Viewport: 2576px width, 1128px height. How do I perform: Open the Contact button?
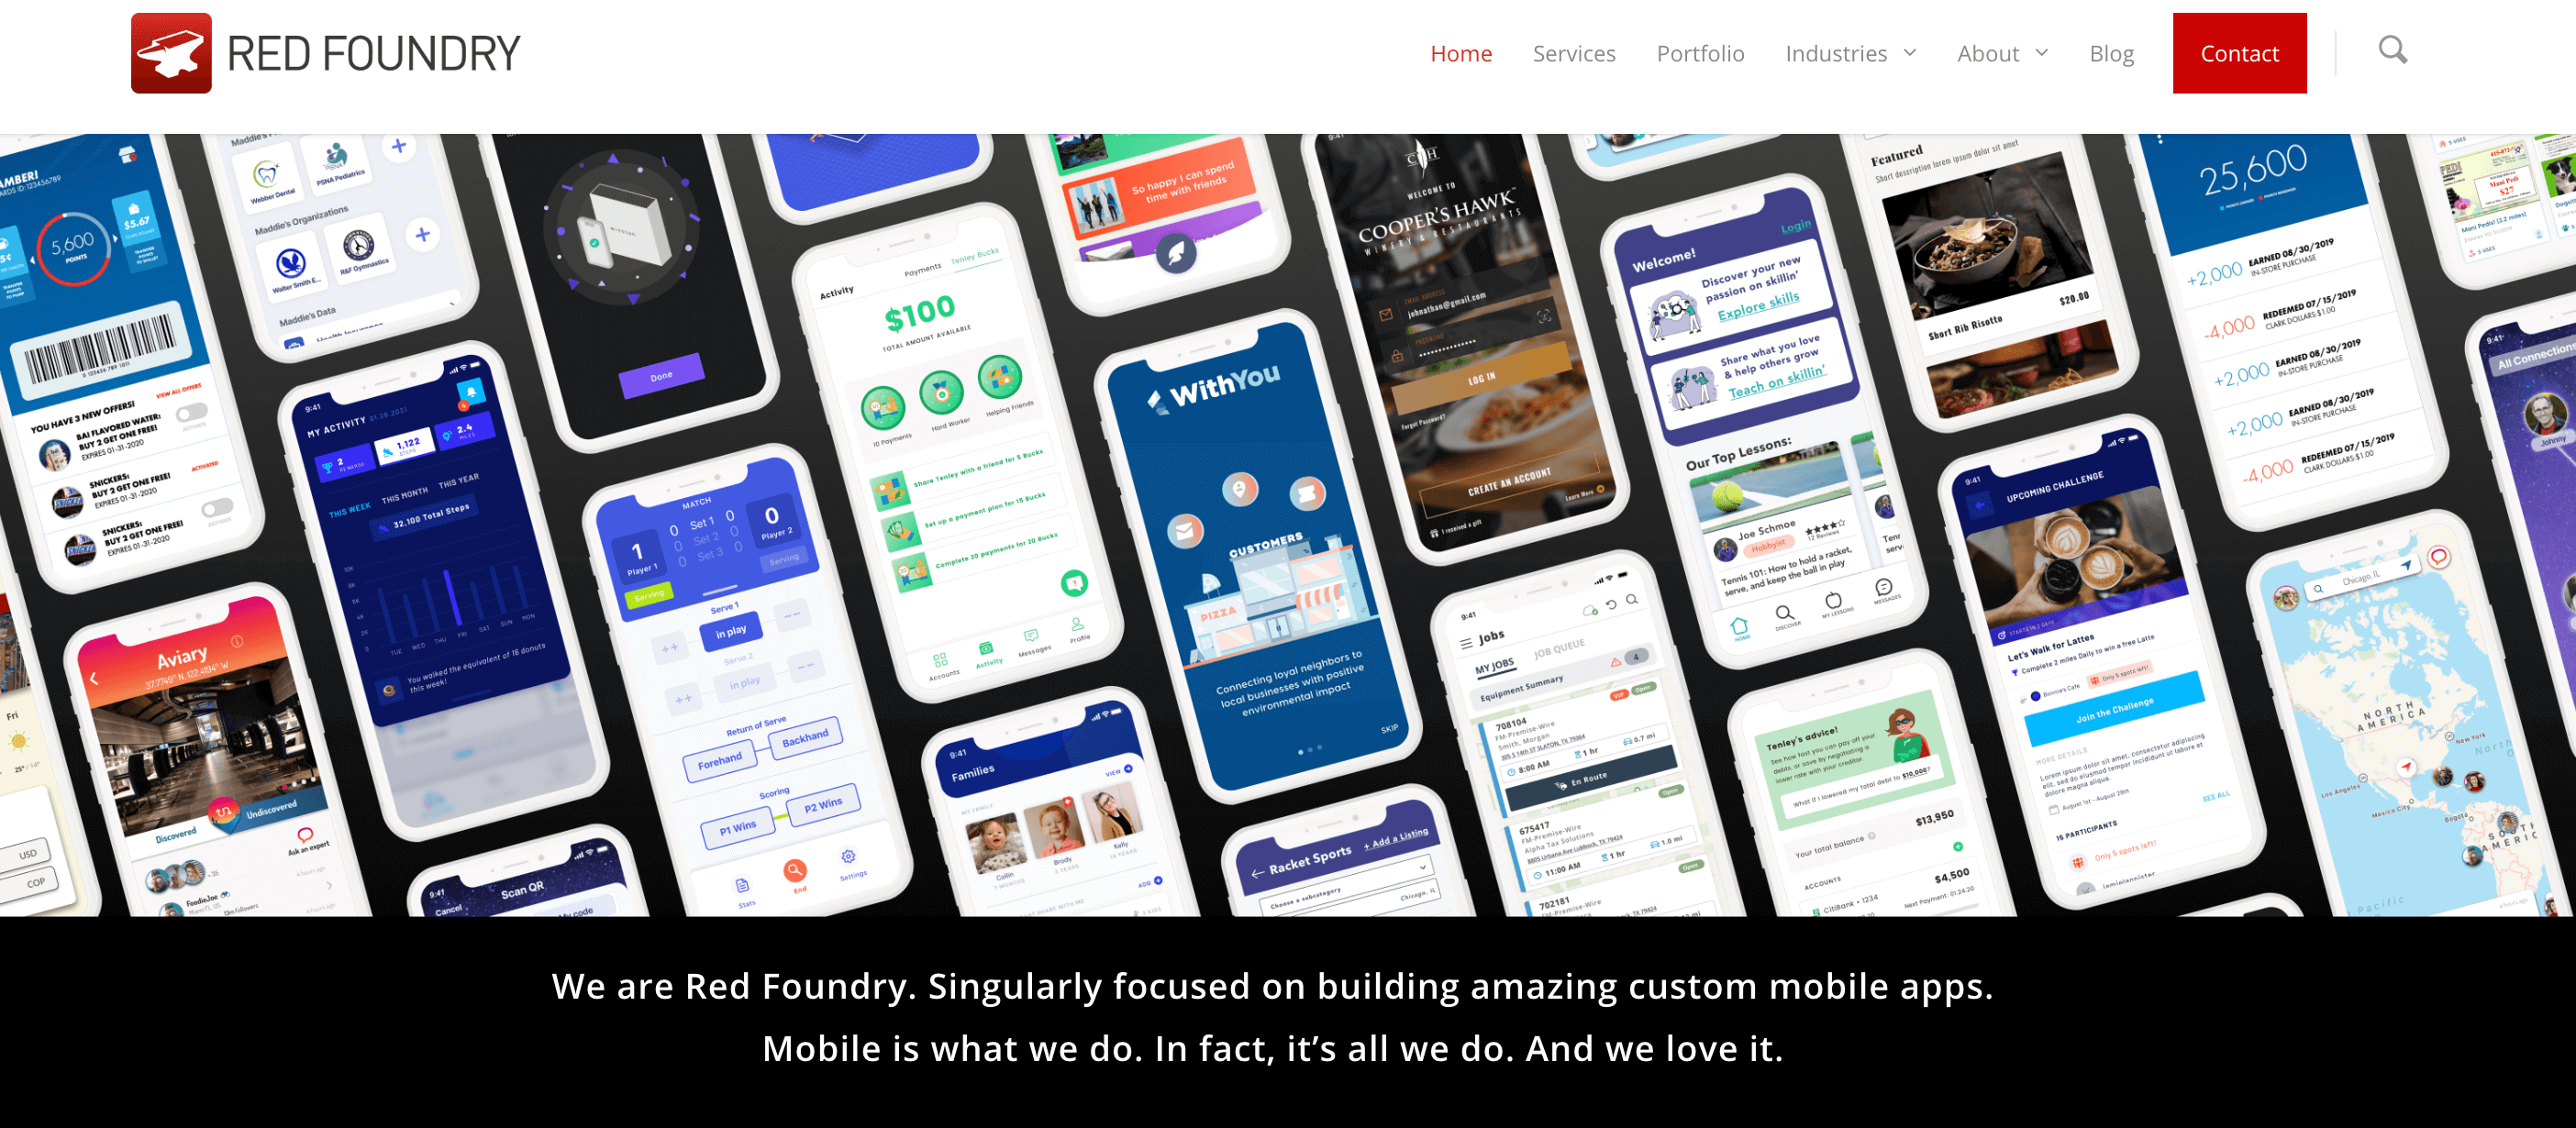point(2239,52)
